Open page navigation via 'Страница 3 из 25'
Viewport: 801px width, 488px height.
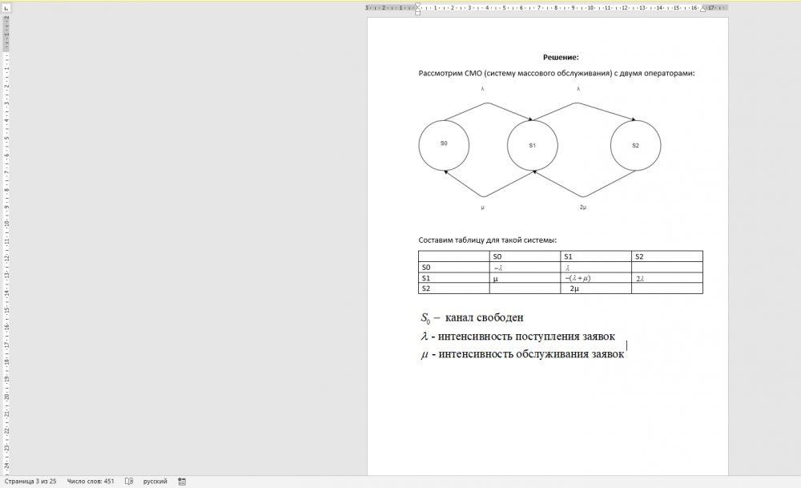(30, 482)
